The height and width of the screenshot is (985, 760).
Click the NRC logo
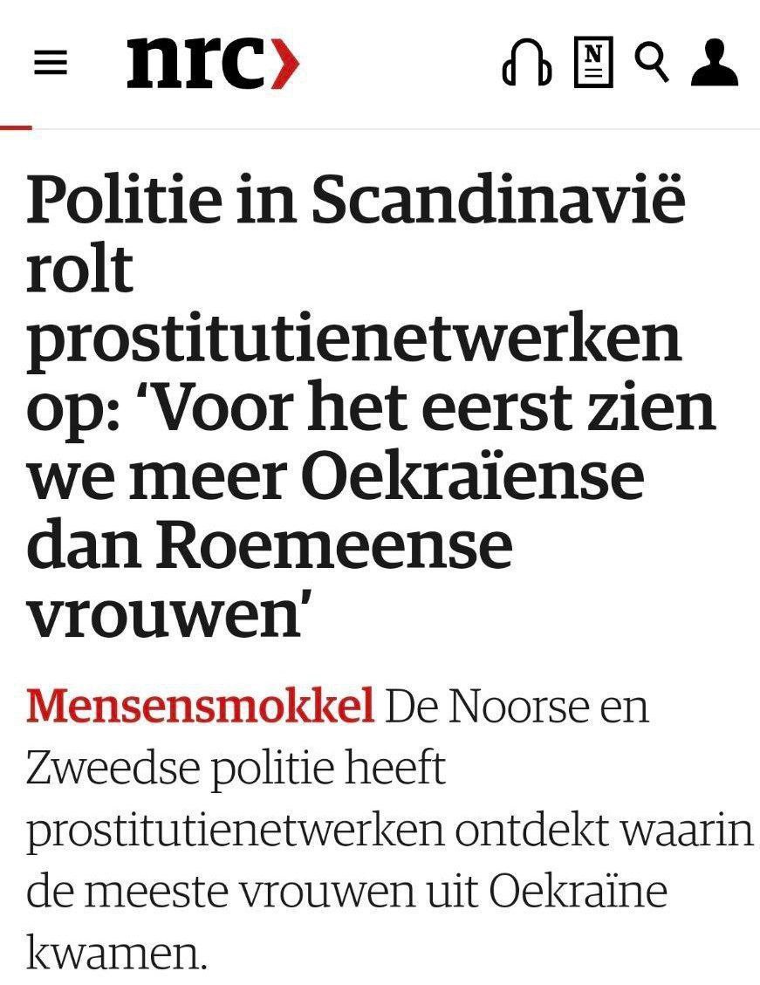[213, 62]
